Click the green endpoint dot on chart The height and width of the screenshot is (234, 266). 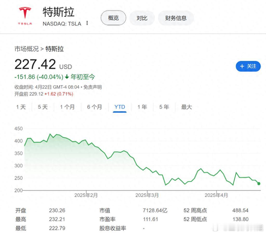pyautogui.click(x=259, y=183)
